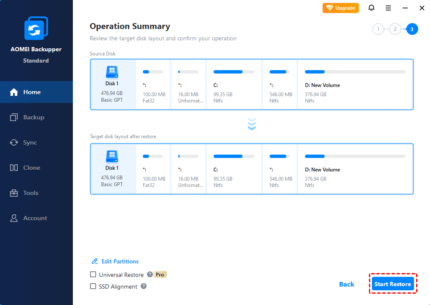This screenshot has width=430, height=305.
Task: Open the hamburger menu icon
Action: [388, 8]
